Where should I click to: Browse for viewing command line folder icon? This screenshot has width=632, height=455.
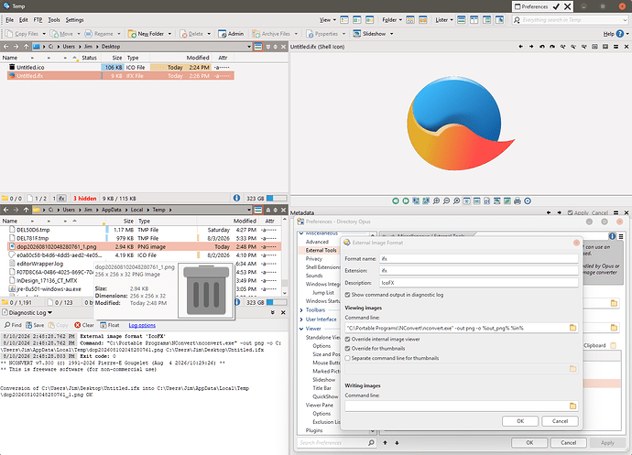pos(572,328)
